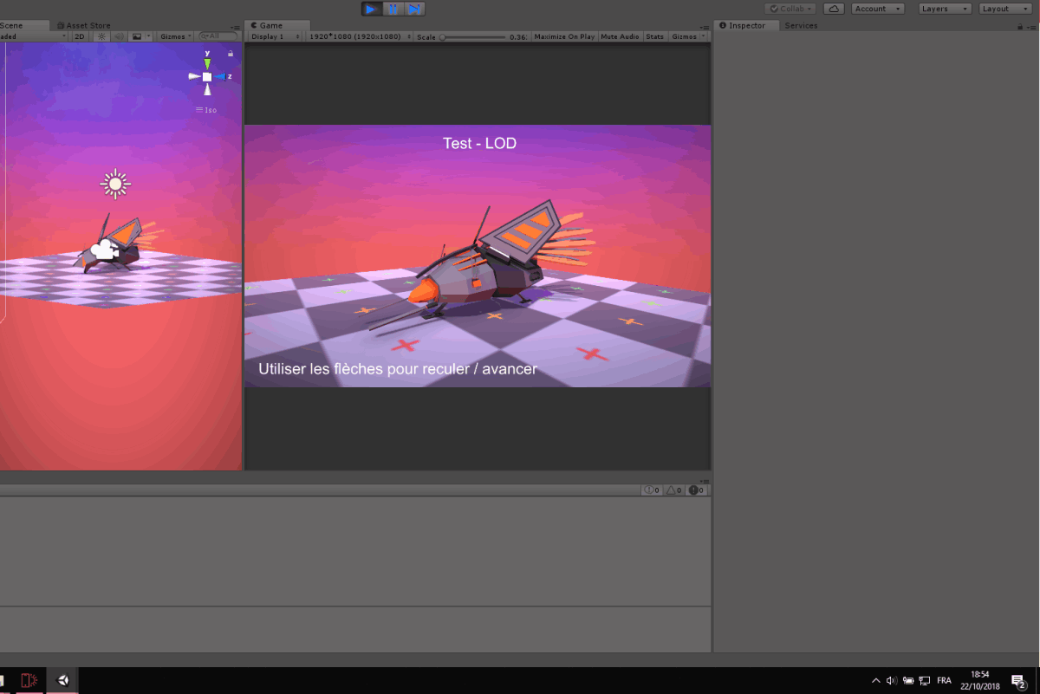
Task: Open Console panel options menu
Action: 705,480
